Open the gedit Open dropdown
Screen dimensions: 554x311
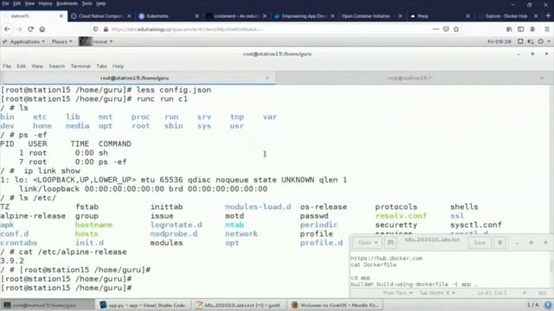[367, 243]
